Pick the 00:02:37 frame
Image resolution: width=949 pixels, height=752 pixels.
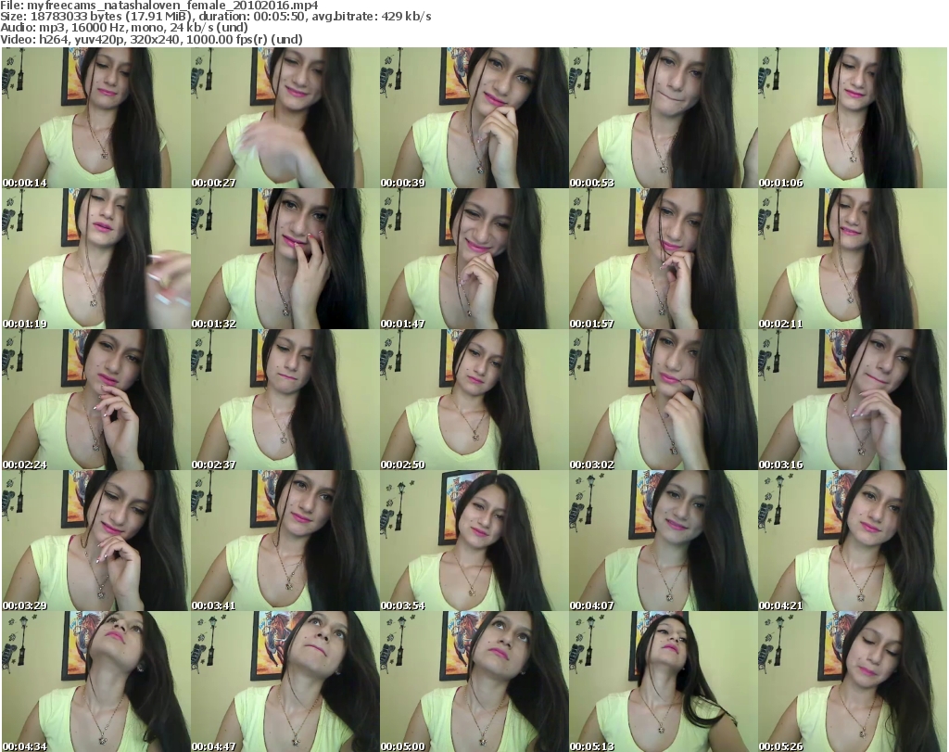pos(285,400)
